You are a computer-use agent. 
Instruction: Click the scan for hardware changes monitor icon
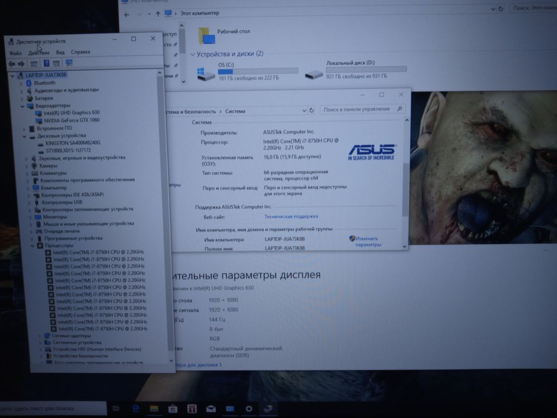tap(69, 63)
